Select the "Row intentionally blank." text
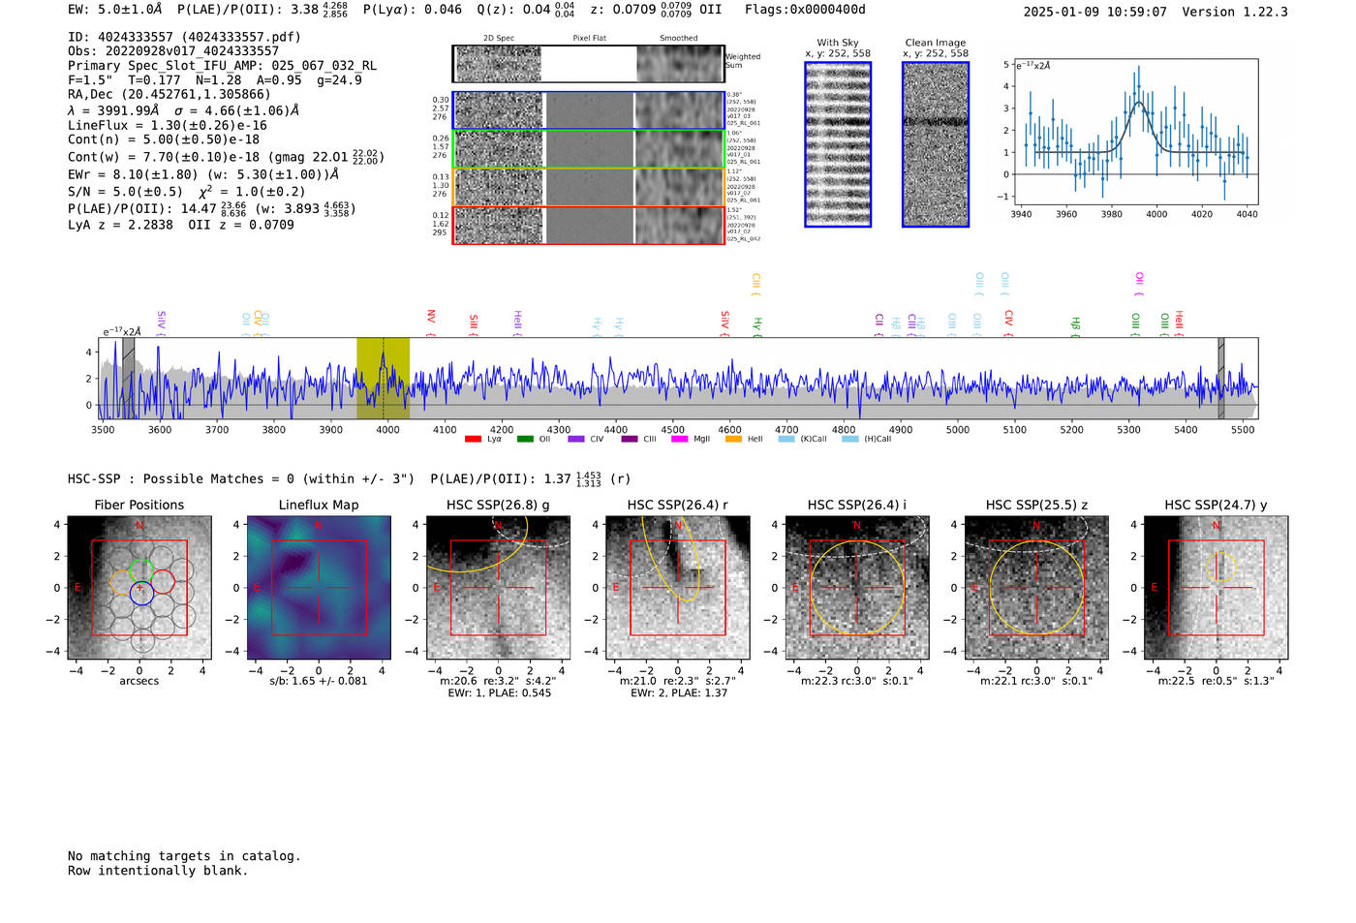The width and height of the screenshot is (1356, 923). click(x=158, y=871)
